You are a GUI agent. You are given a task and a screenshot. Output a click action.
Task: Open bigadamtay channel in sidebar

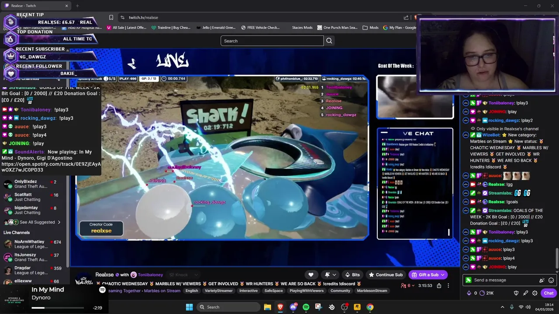point(33,210)
